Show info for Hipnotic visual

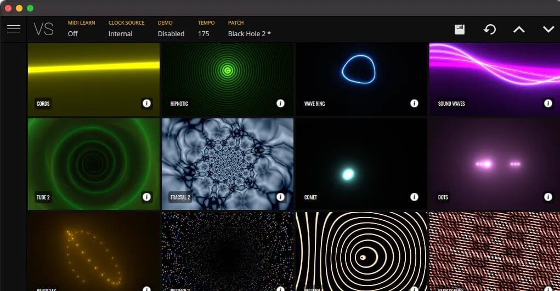pos(280,103)
